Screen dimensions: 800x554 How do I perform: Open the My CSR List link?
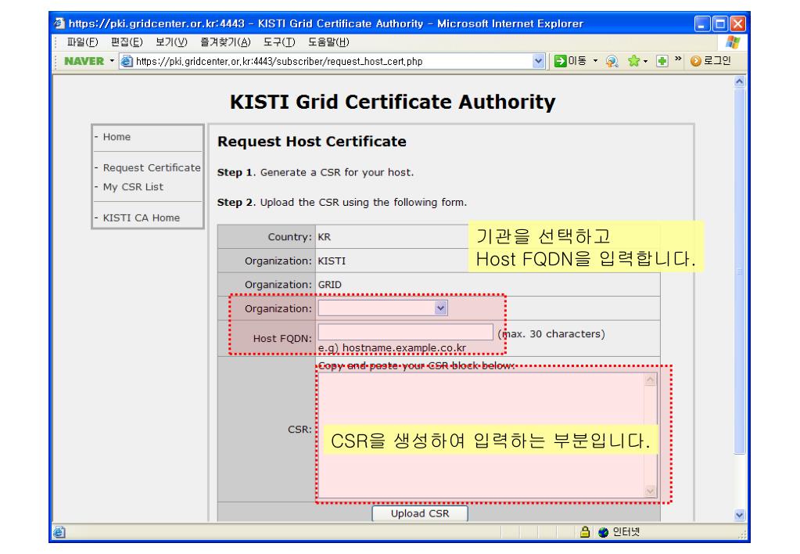[x=133, y=187]
